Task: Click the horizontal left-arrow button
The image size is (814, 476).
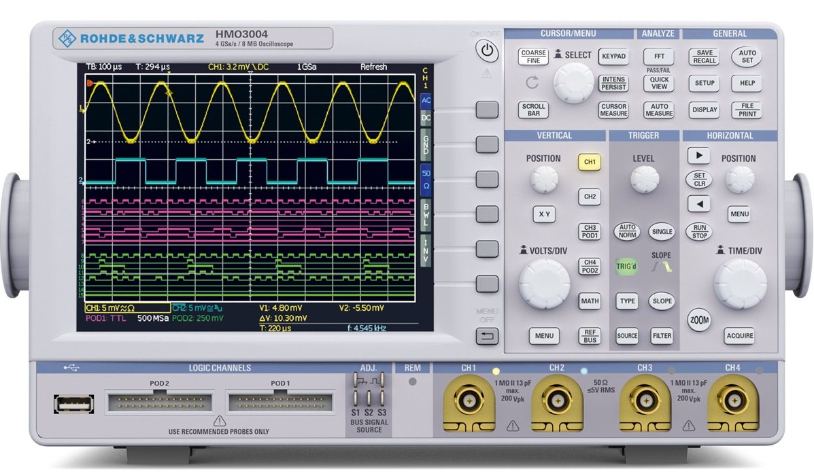Action: pos(699,204)
